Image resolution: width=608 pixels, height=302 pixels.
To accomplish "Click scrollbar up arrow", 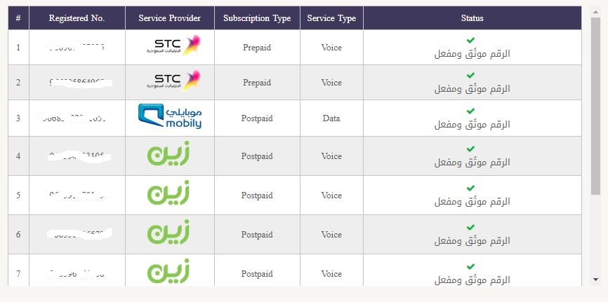I will (x=595, y=12).
